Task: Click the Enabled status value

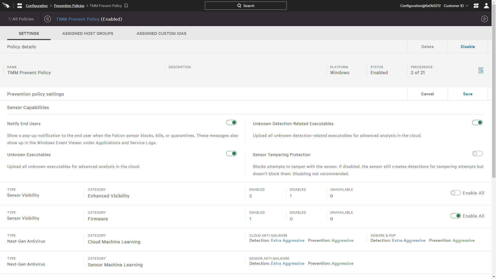Action: (x=379, y=73)
